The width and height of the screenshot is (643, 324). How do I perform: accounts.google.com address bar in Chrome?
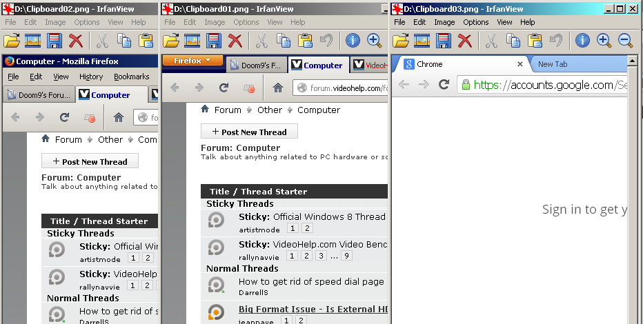click(x=542, y=85)
